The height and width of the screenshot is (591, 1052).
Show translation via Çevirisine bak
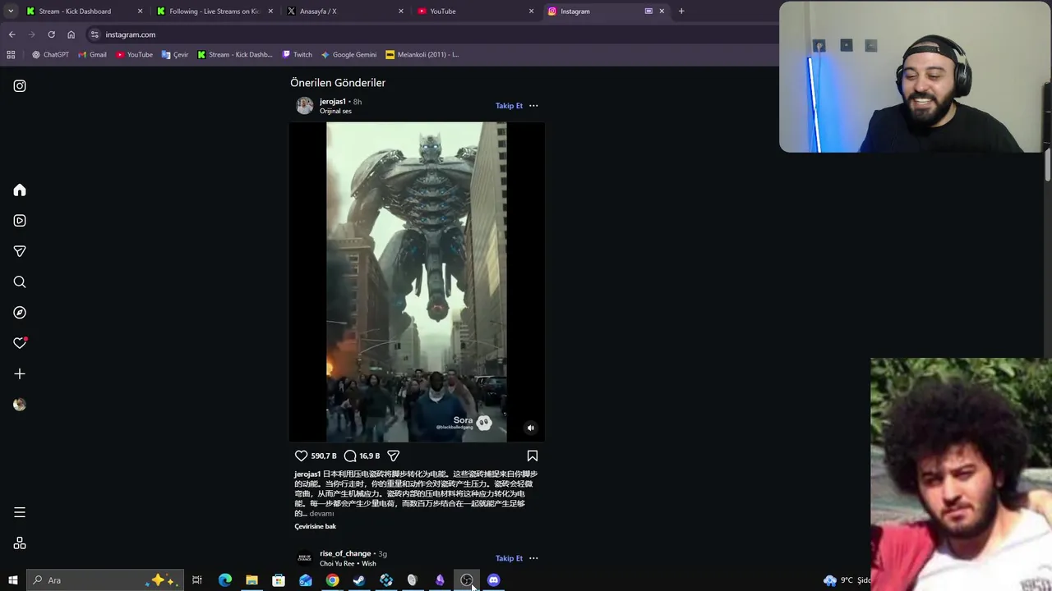tap(316, 526)
